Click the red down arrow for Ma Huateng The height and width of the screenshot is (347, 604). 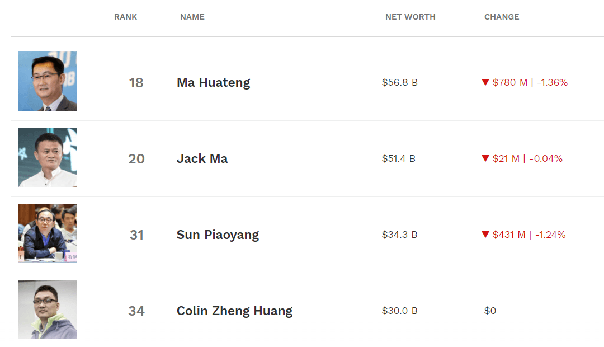pos(485,82)
